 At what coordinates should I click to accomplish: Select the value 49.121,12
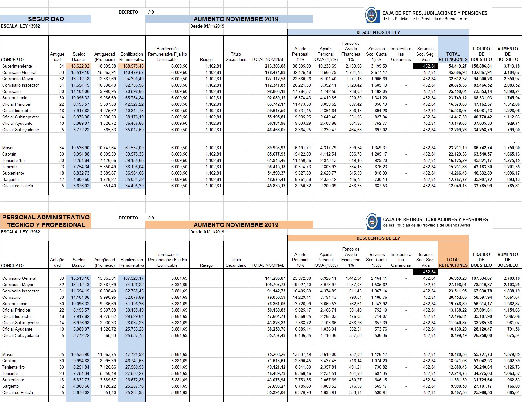[276, 367]
